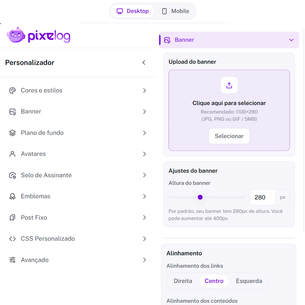Choose Esquerda for link alignment
The width and height of the screenshot is (305, 305).
click(249, 281)
